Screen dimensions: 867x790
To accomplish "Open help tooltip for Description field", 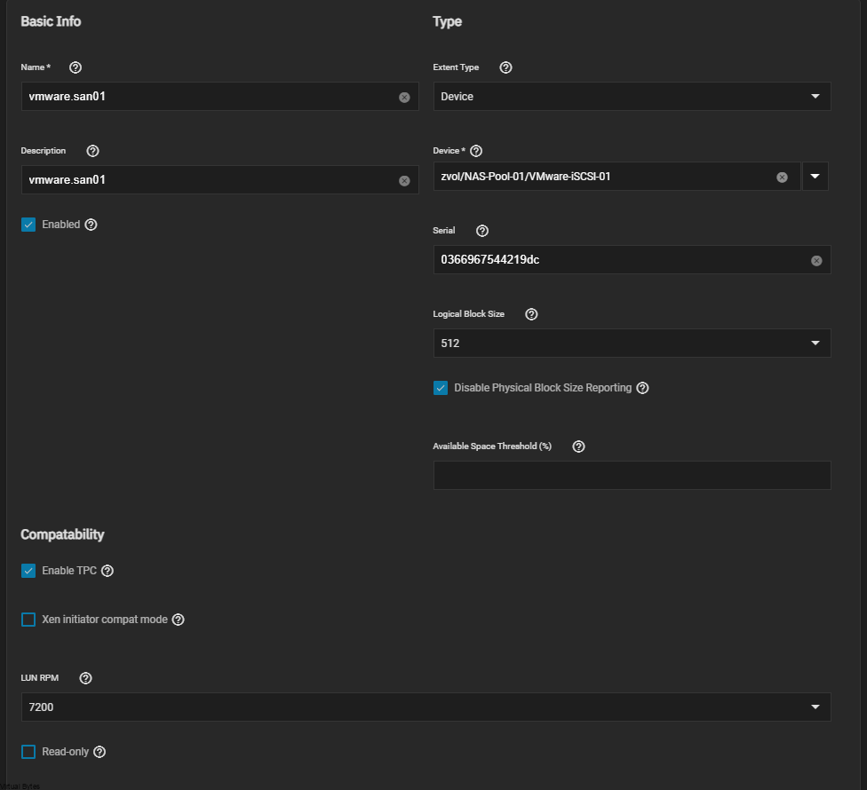I will click(93, 151).
